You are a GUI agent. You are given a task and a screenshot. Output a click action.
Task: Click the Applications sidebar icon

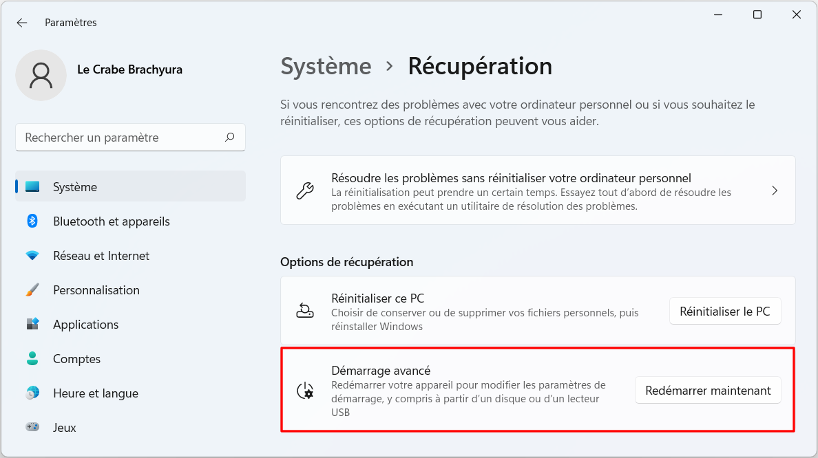(x=32, y=324)
